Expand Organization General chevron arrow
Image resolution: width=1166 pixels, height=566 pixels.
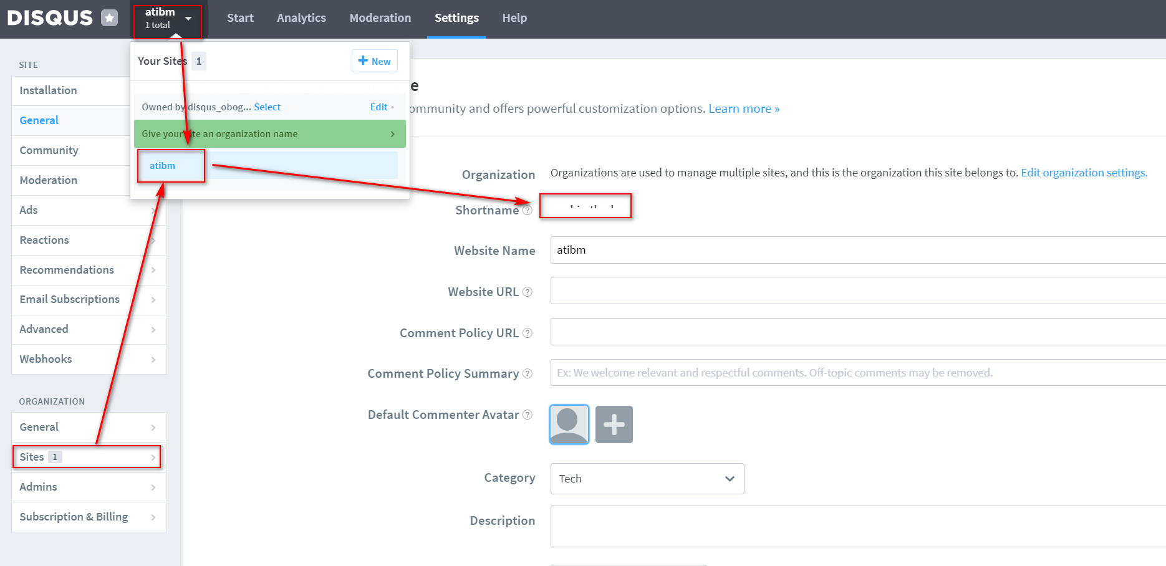[153, 428]
